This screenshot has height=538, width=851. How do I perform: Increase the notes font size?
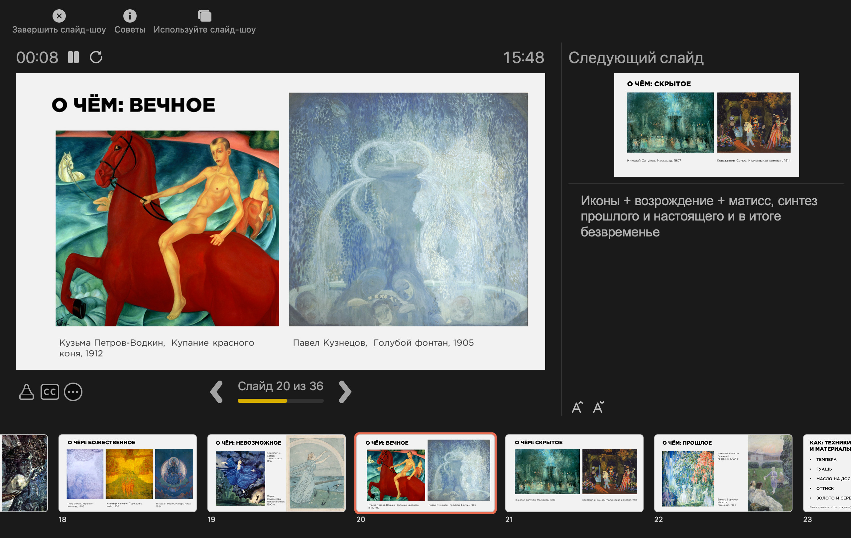577,407
